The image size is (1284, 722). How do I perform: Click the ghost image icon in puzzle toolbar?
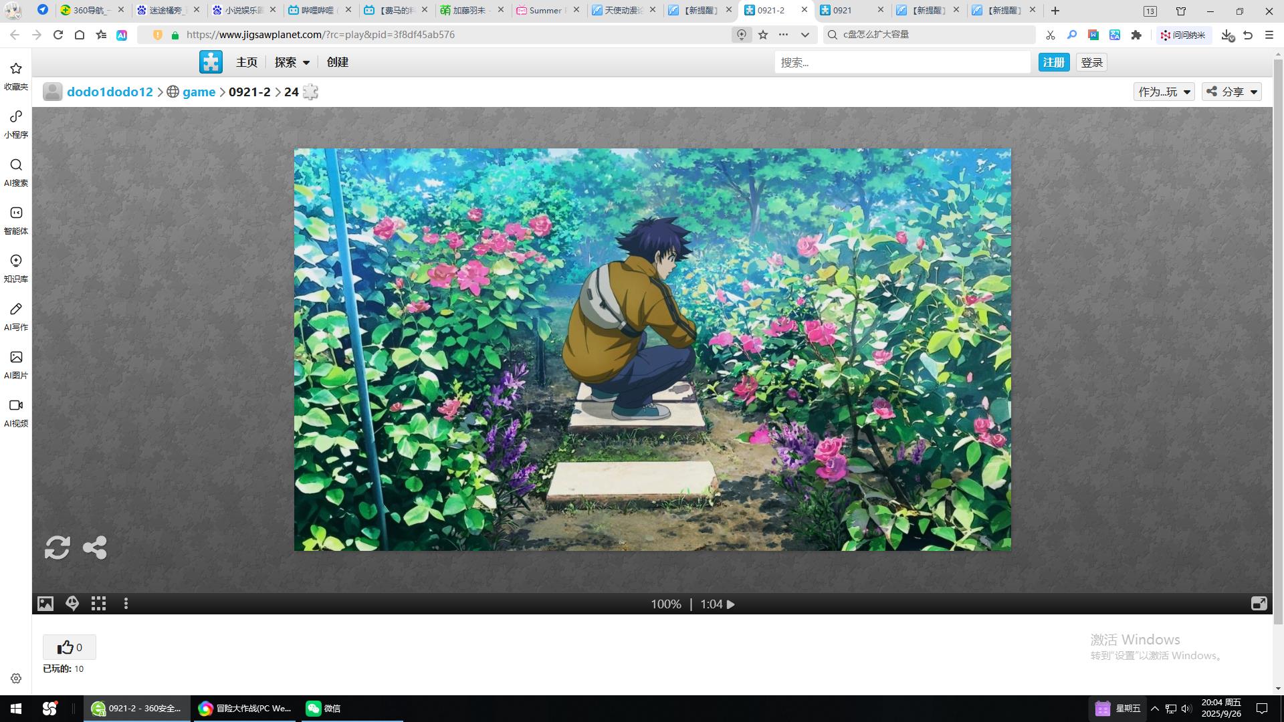tap(72, 604)
